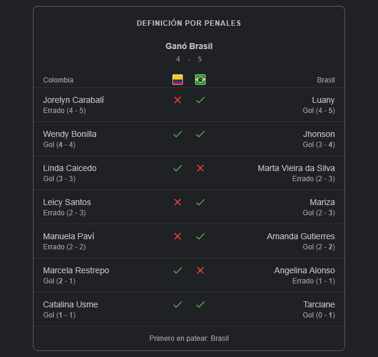Click the Colombia team label
378x357 pixels.
tap(58, 80)
